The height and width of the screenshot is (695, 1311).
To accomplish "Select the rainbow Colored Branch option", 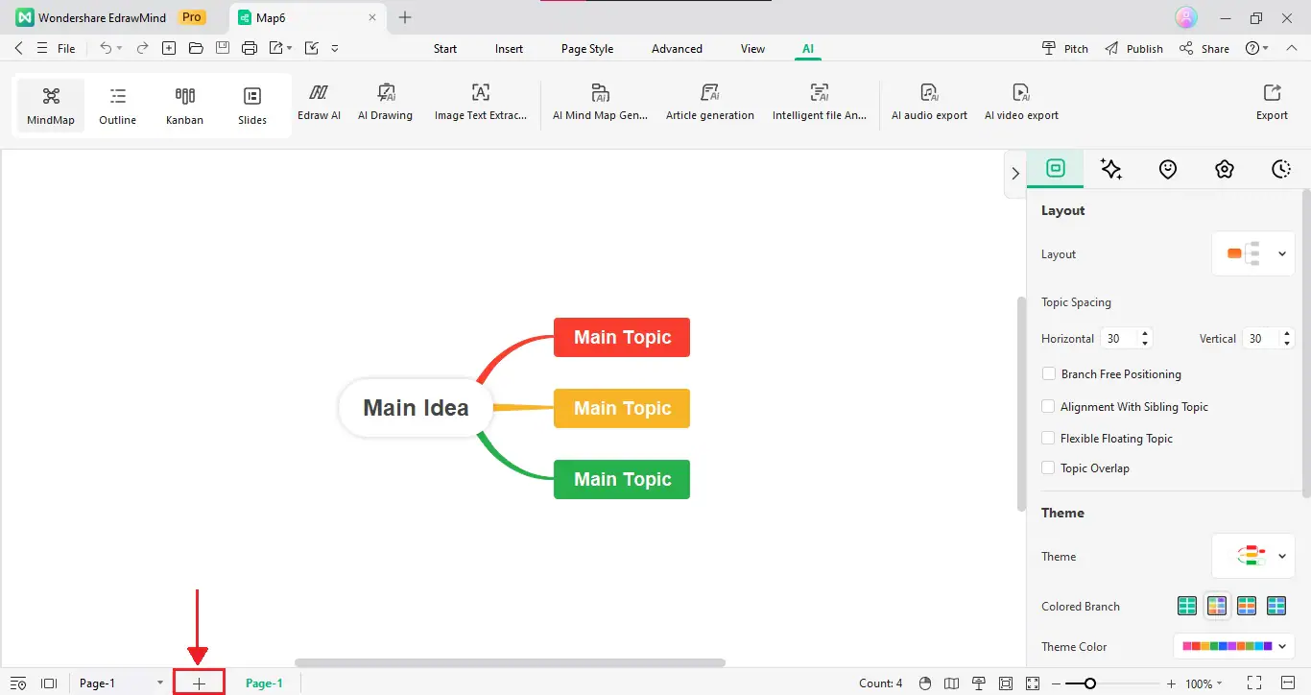I will coord(1217,606).
